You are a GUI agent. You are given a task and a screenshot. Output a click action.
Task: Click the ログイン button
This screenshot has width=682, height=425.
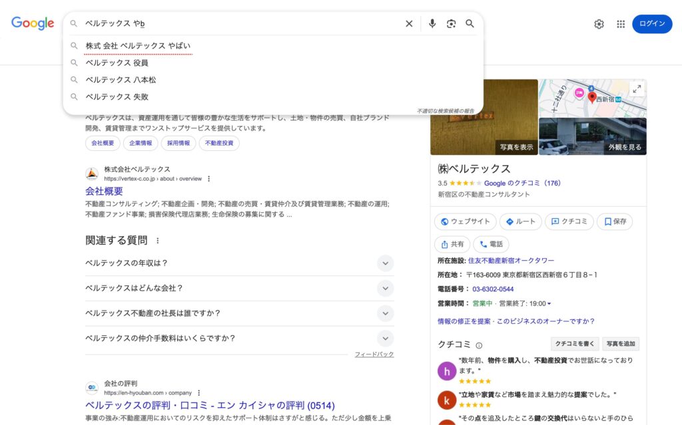tap(651, 24)
